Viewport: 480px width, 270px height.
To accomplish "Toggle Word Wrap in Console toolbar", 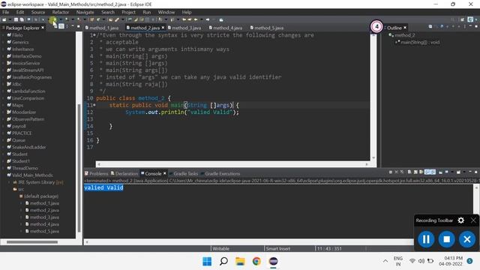I will [x=421, y=172].
